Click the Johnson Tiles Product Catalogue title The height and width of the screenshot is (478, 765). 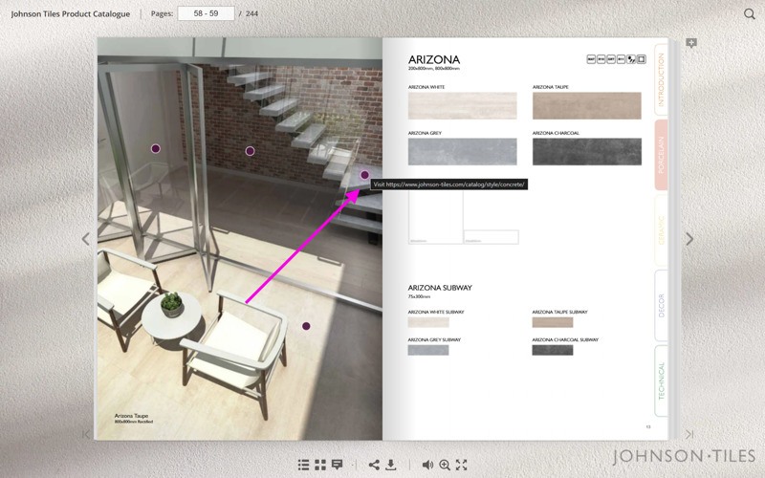pos(70,13)
